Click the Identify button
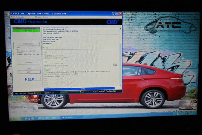202x135 pixels. pyautogui.click(x=29, y=62)
